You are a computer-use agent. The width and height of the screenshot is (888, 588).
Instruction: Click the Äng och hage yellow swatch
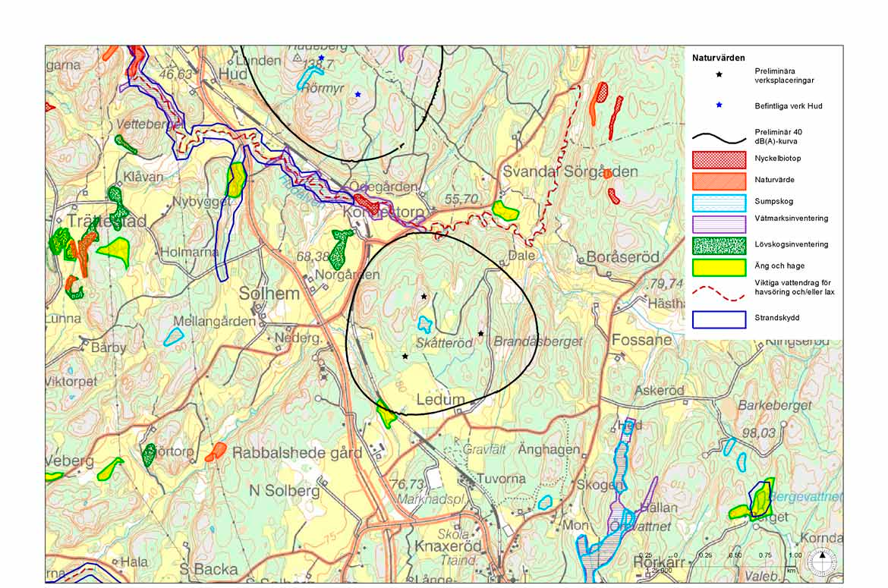(720, 267)
